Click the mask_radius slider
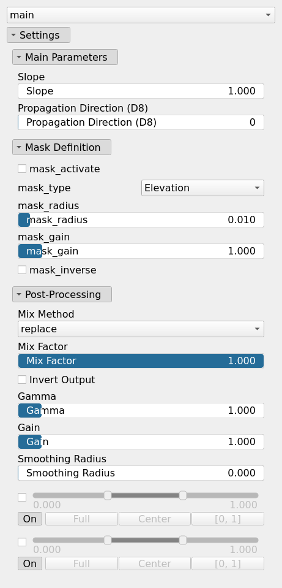The image size is (282, 588). click(x=141, y=220)
